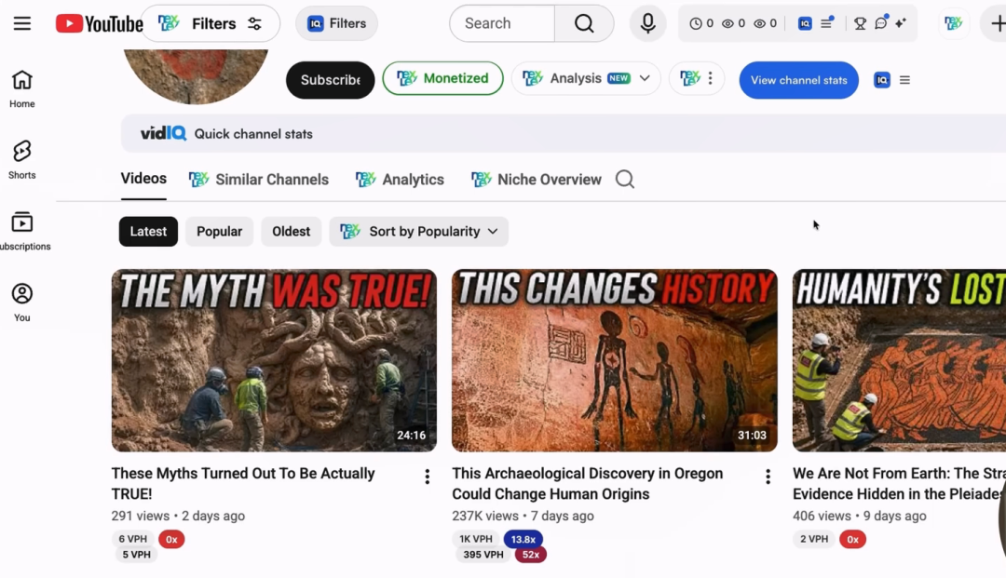
Task: Select the Oldest filter chip
Action: 292,232
